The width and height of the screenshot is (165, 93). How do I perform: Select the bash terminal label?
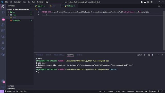pyautogui.click(x=139, y=55)
